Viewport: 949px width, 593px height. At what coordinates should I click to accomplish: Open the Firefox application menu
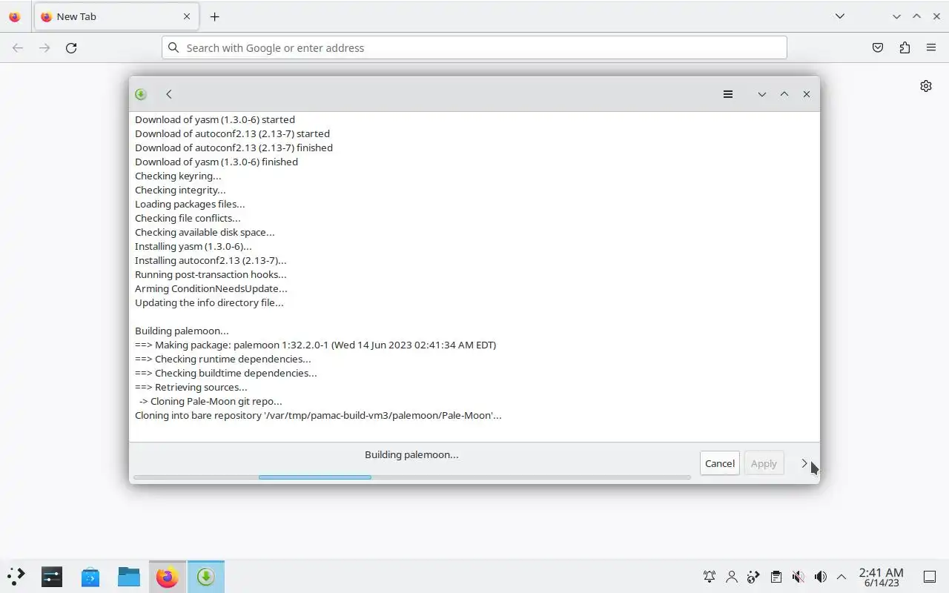click(931, 47)
